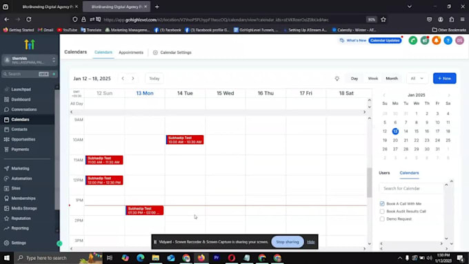
Task: Open the blue help question icon
Action: pos(448,41)
